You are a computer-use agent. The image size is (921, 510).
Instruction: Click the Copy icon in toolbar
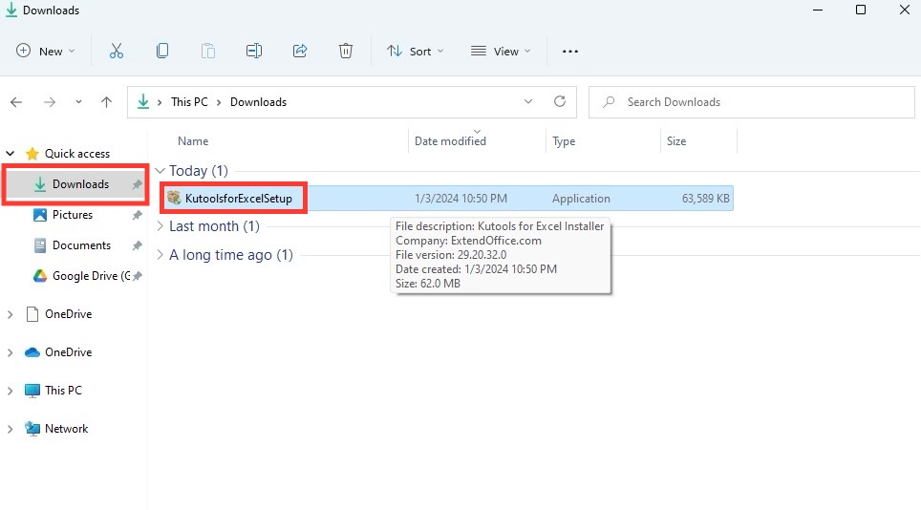(162, 51)
